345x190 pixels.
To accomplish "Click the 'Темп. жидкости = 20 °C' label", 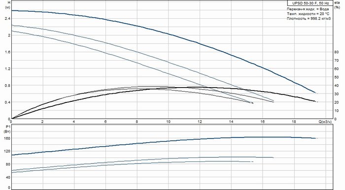I will coord(308,14).
